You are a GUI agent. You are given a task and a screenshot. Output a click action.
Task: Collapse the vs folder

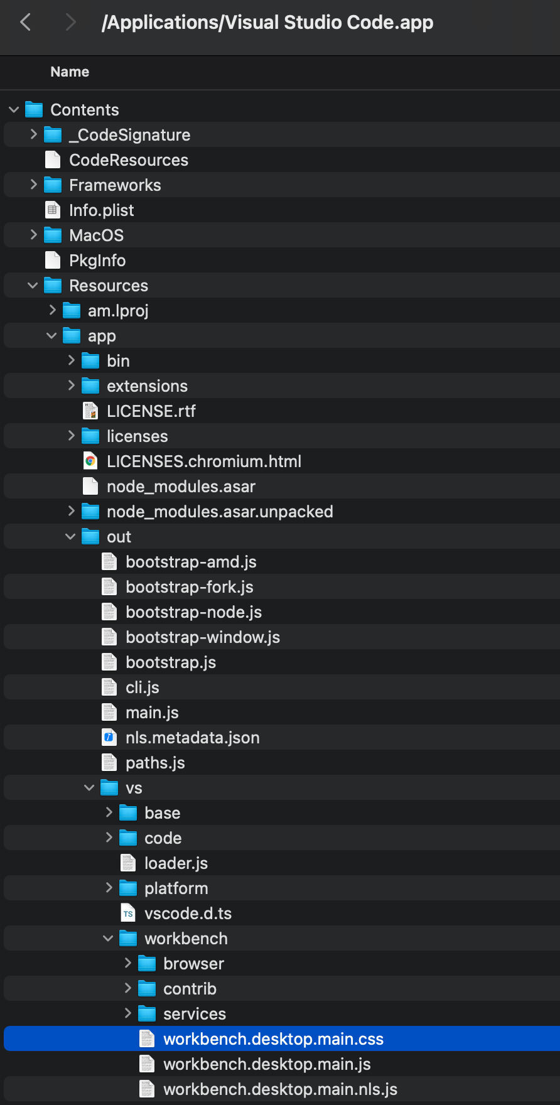(x=89, y=788)
